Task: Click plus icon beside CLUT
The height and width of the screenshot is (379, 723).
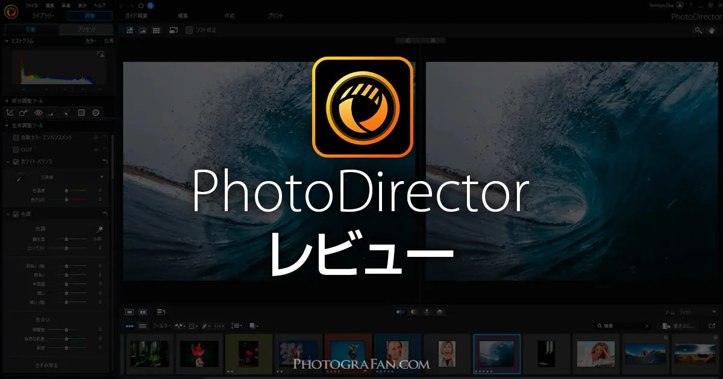Action: (x=95, y=149)
